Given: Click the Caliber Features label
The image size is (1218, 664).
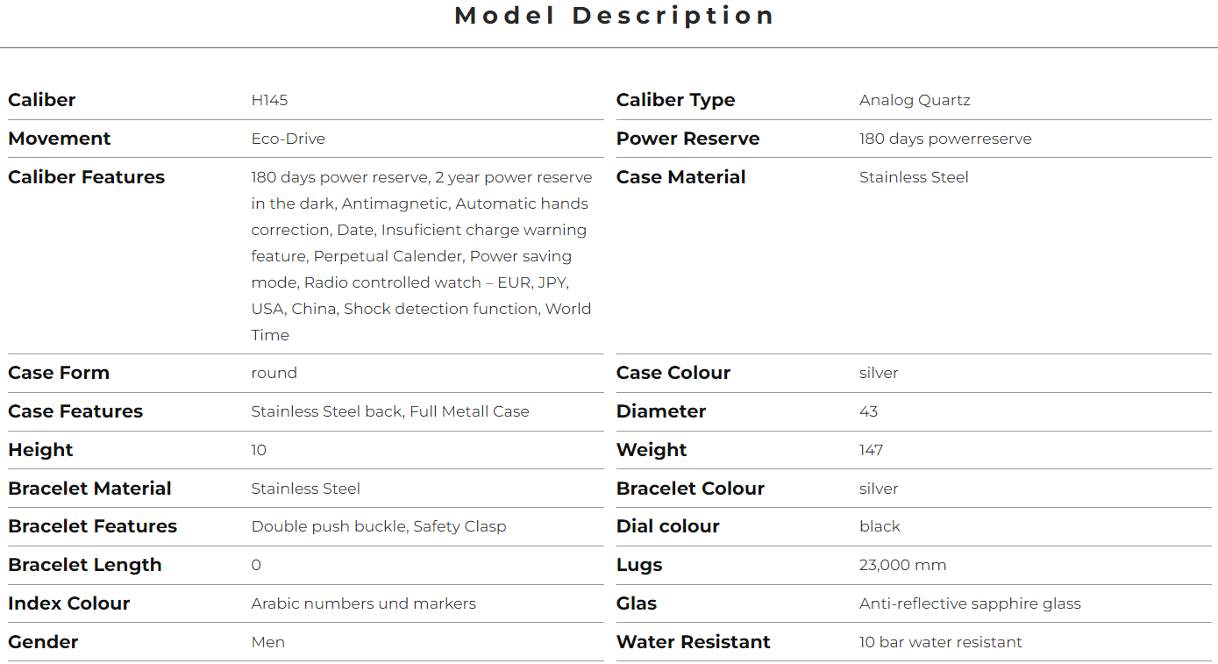Looking at the screenshot, I should point(86,177).
